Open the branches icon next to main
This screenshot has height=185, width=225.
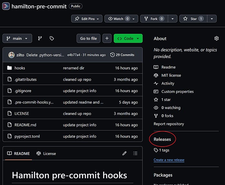[40, 38]
